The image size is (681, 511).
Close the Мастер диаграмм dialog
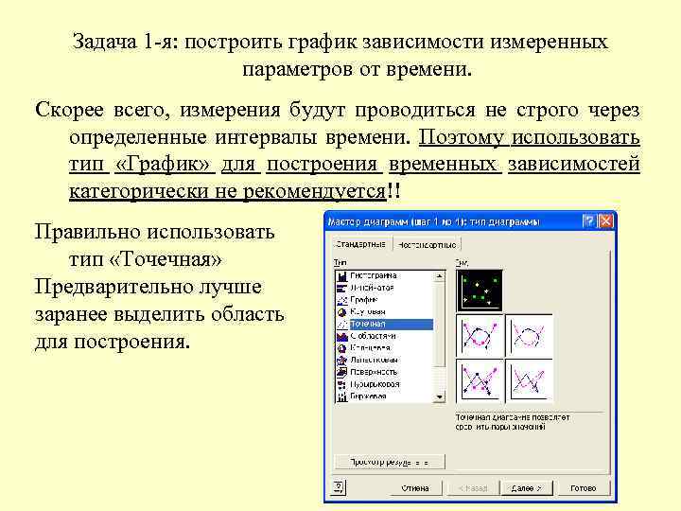click(605, 221)
